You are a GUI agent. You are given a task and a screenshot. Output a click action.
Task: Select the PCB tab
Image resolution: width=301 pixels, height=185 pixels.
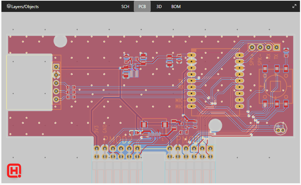point(142,7)
